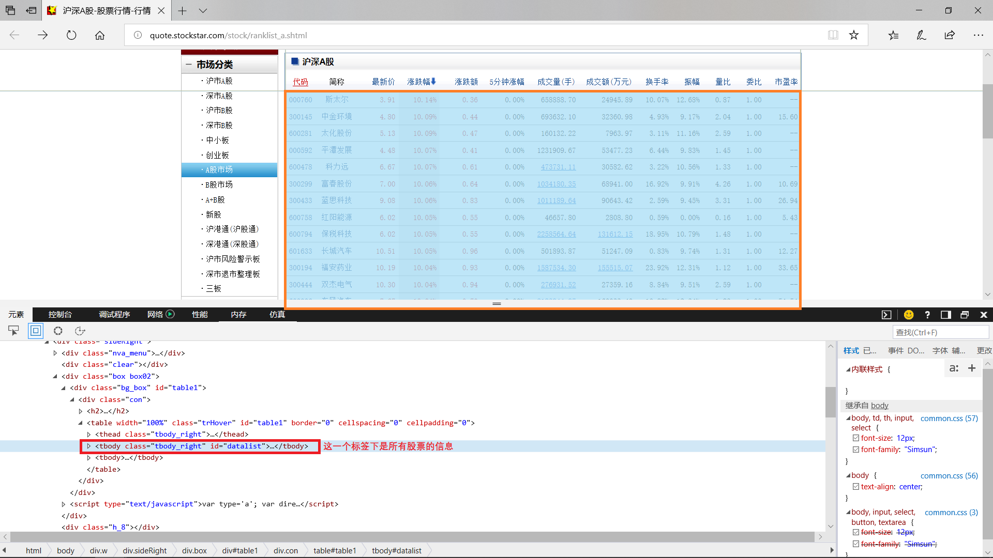Switch to the 控制台 console tab
The height and width of the screenshot is (558, 993).
click(60, 314)
